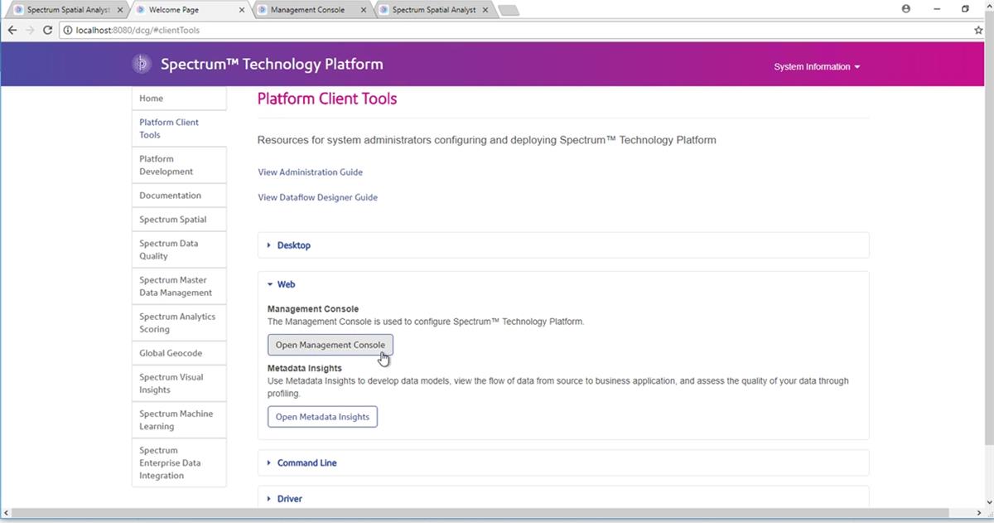The height and width of the screenshot is (523, 994).
Task: Click the address bar URL field
Action: click(x=497, y=30)
